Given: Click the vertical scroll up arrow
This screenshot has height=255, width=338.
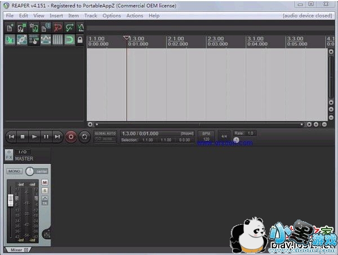Looking at the screenshot, I should click(x=331, y=52).
